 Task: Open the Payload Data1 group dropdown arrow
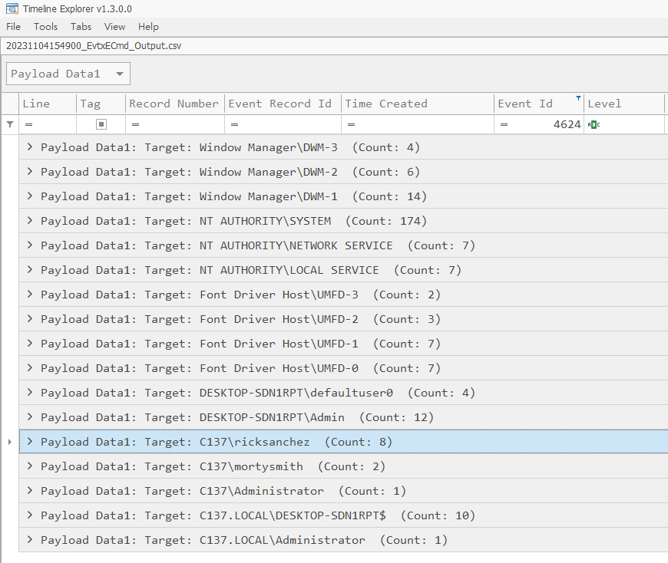120,74
